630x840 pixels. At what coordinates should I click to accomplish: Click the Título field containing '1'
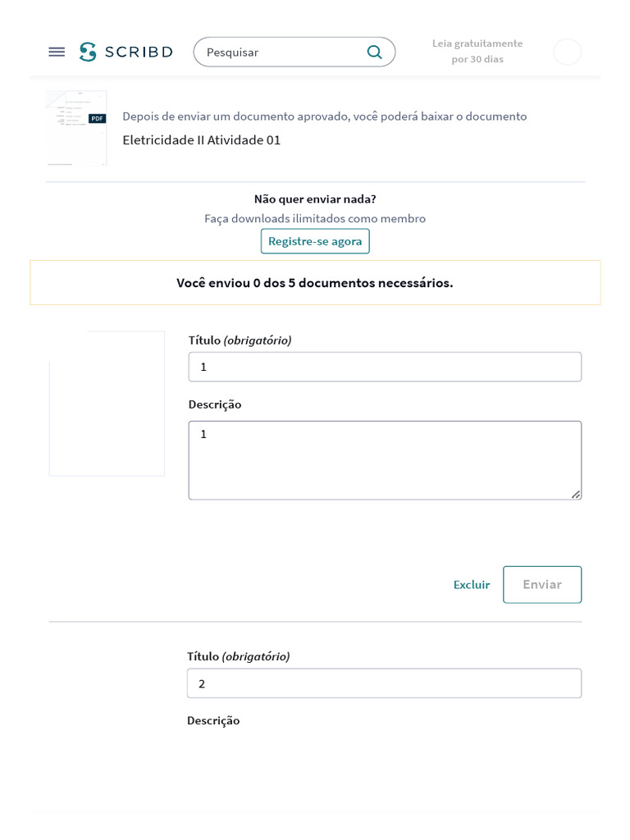(385, 367)
